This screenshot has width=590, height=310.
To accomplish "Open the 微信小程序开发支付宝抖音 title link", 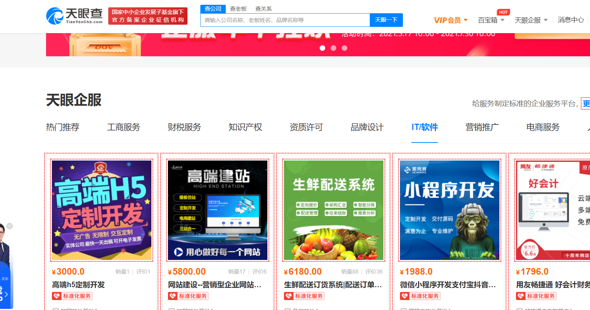I will click(448, 285).
